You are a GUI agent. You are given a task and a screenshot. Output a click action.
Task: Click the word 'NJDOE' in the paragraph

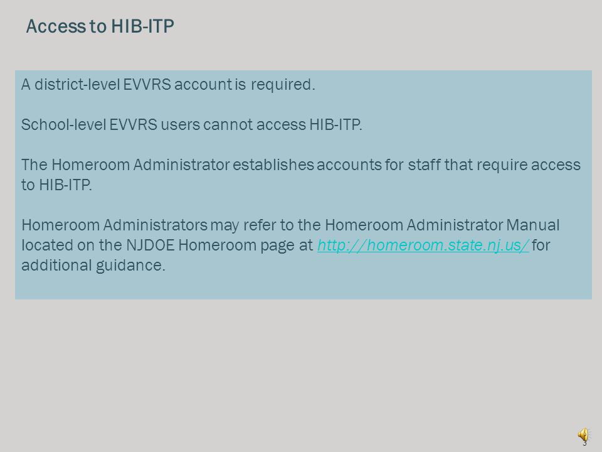(150, 245)
